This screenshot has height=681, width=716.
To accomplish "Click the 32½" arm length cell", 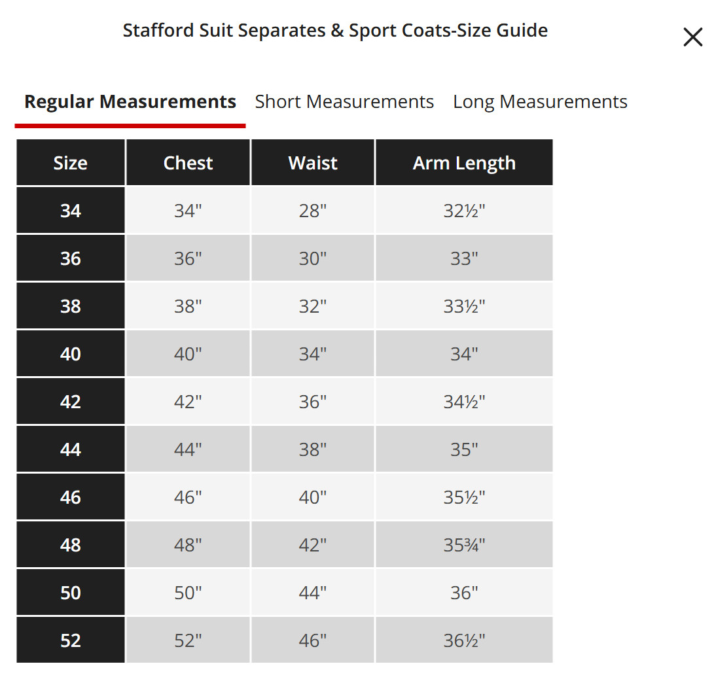I will (465, 211).
